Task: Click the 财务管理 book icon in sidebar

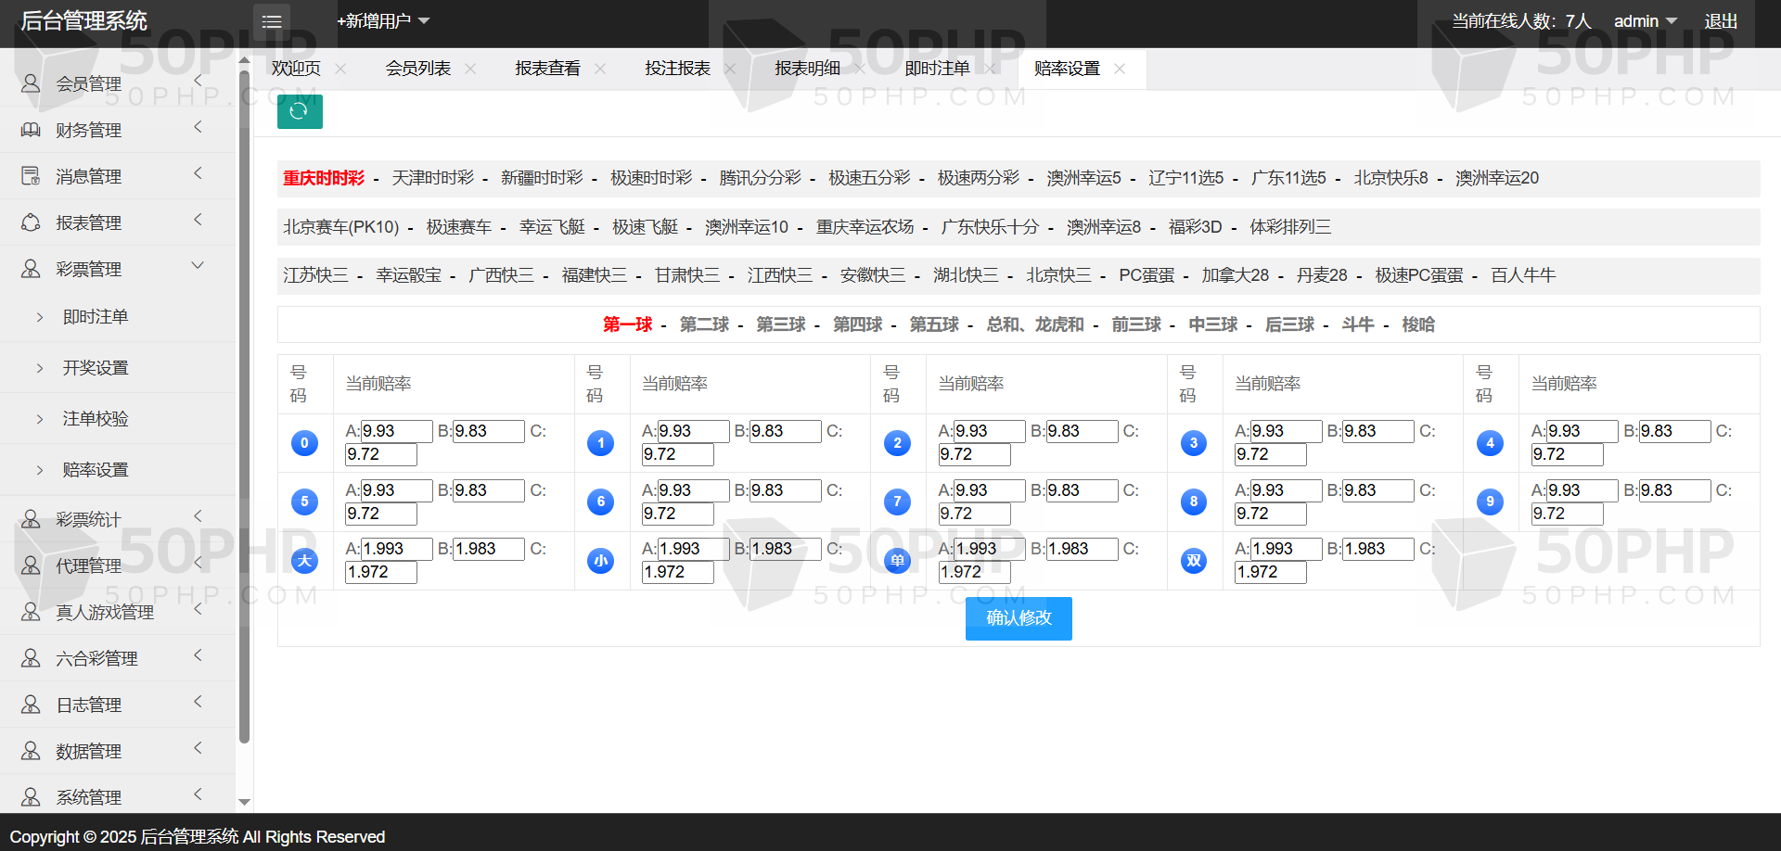Action: pos(31,130)
